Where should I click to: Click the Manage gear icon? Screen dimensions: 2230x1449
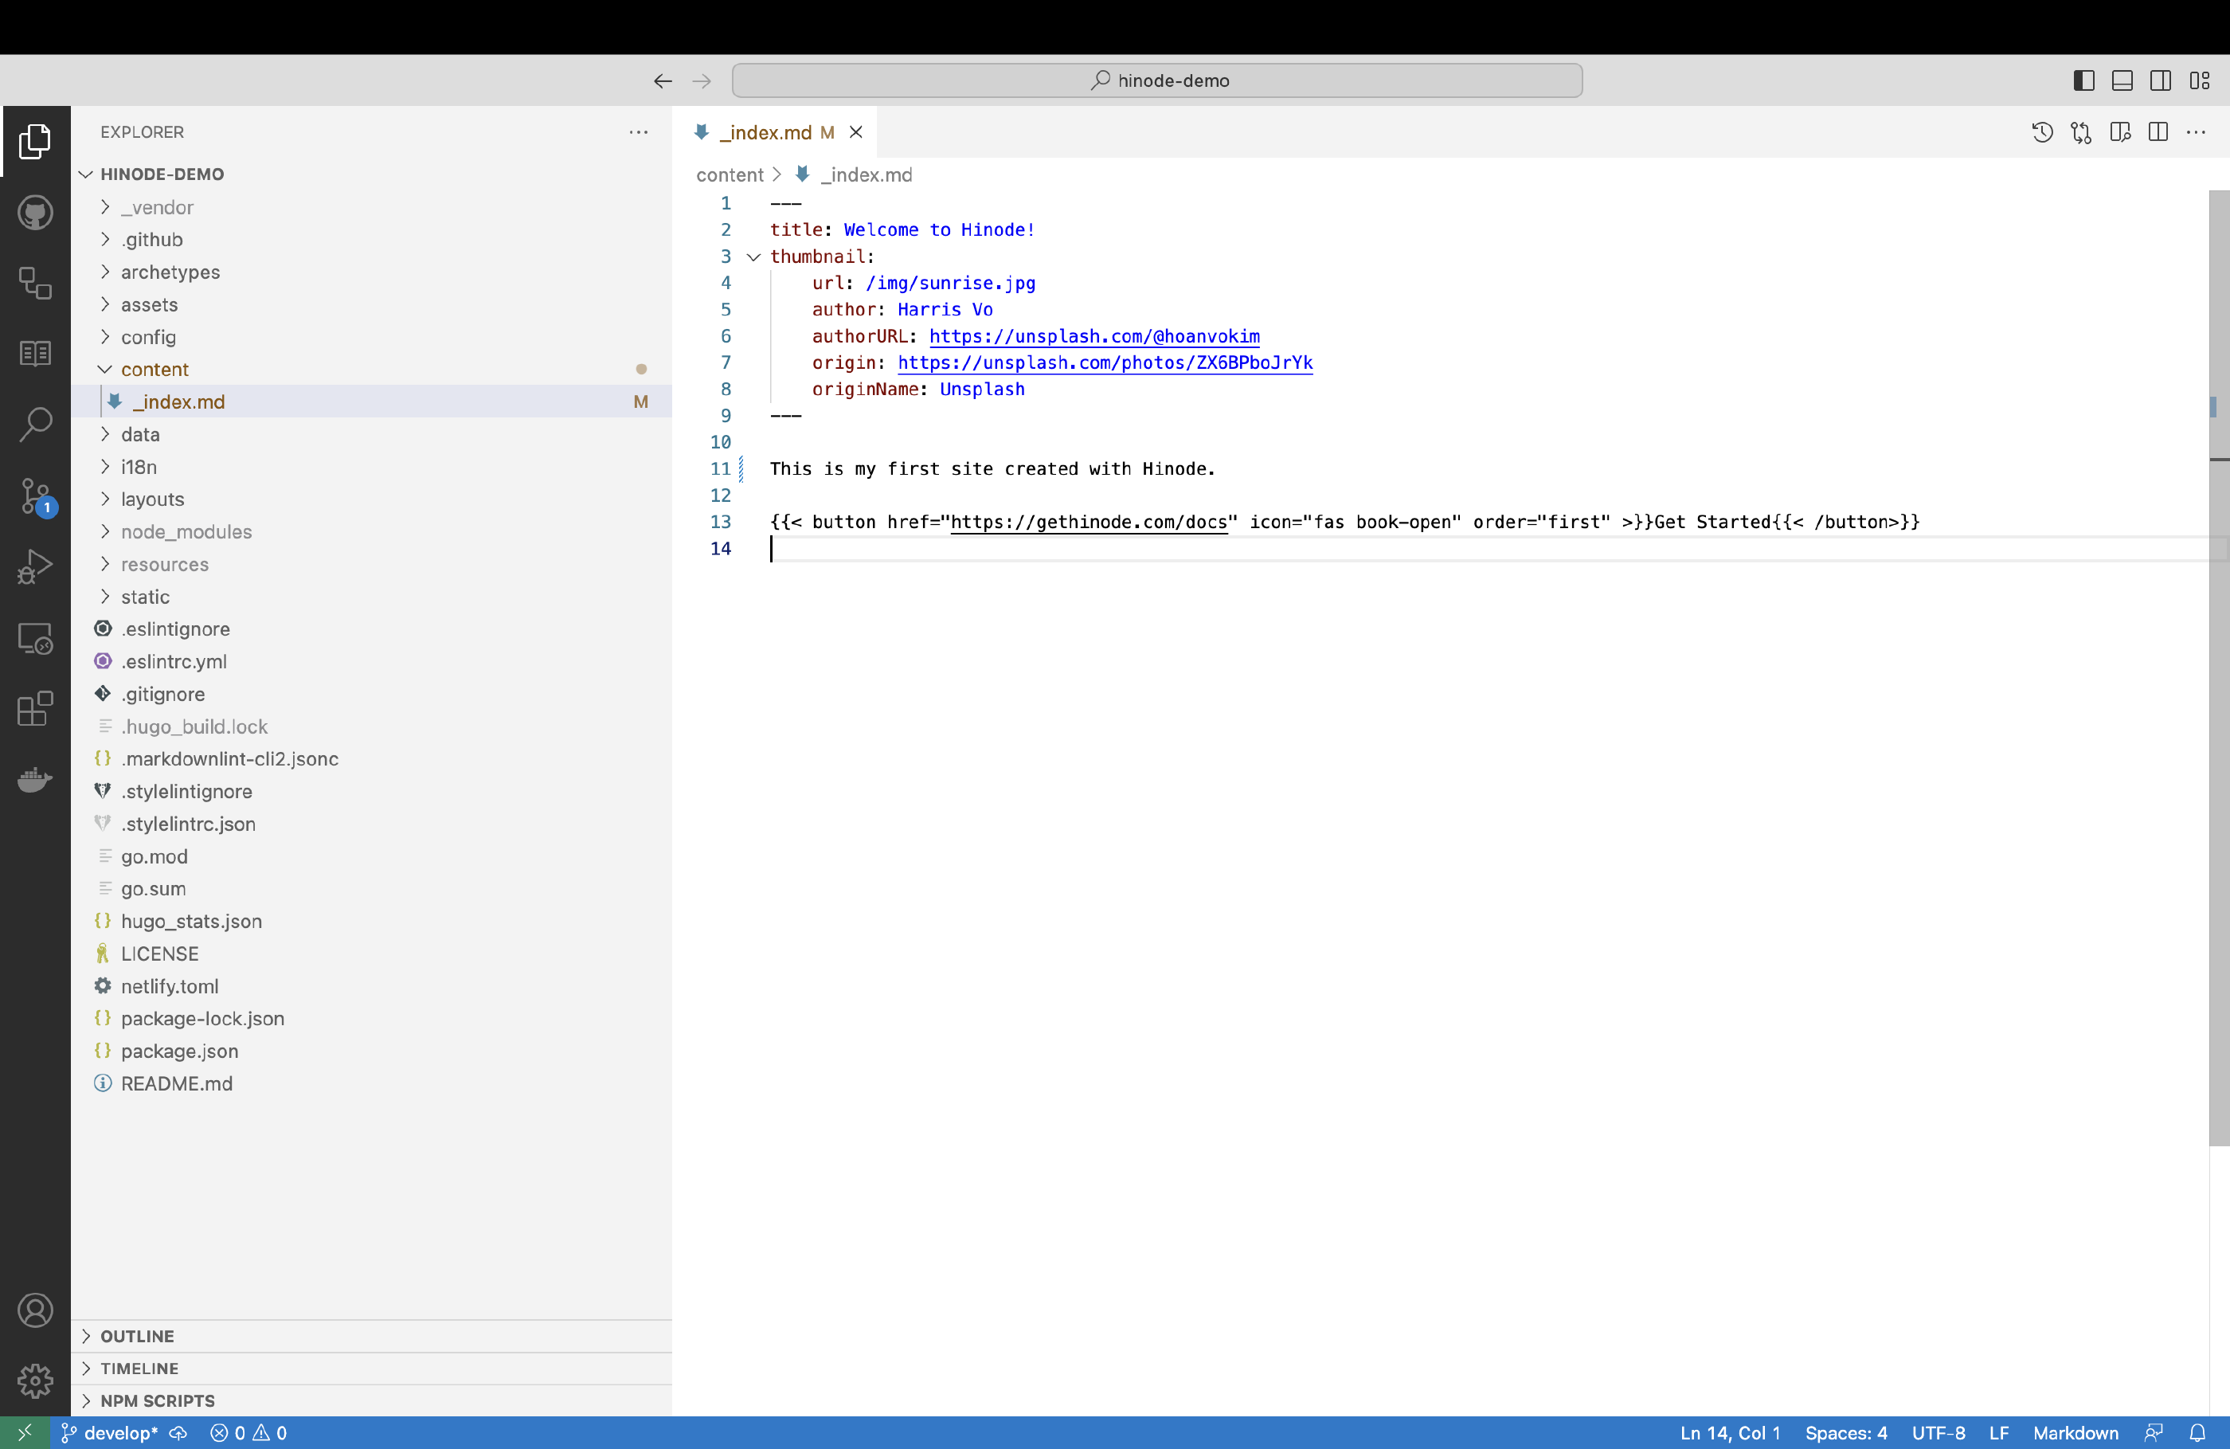tap(36, 1380)
